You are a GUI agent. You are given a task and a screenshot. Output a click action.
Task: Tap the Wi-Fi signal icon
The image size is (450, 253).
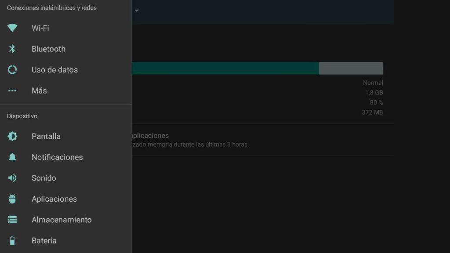click(12, 28)
